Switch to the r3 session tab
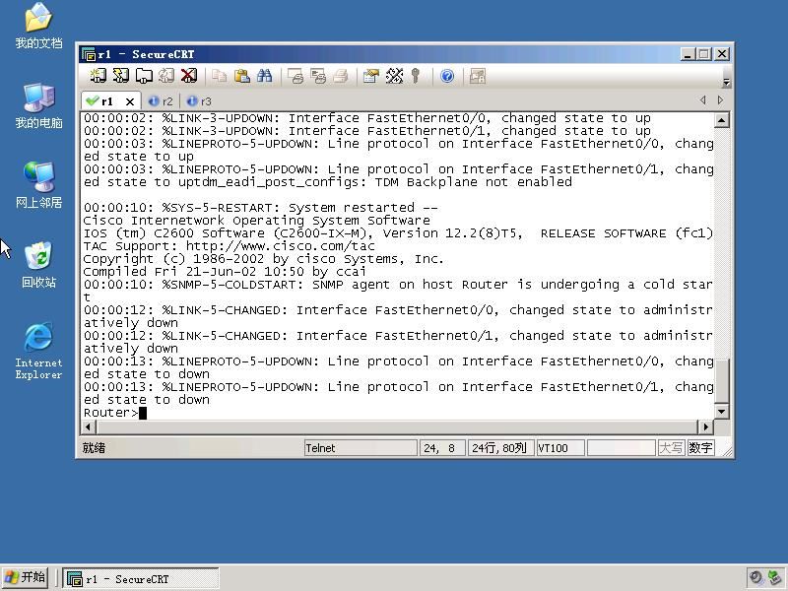Screen dimensions: 788x591 (x=199, y=101)
